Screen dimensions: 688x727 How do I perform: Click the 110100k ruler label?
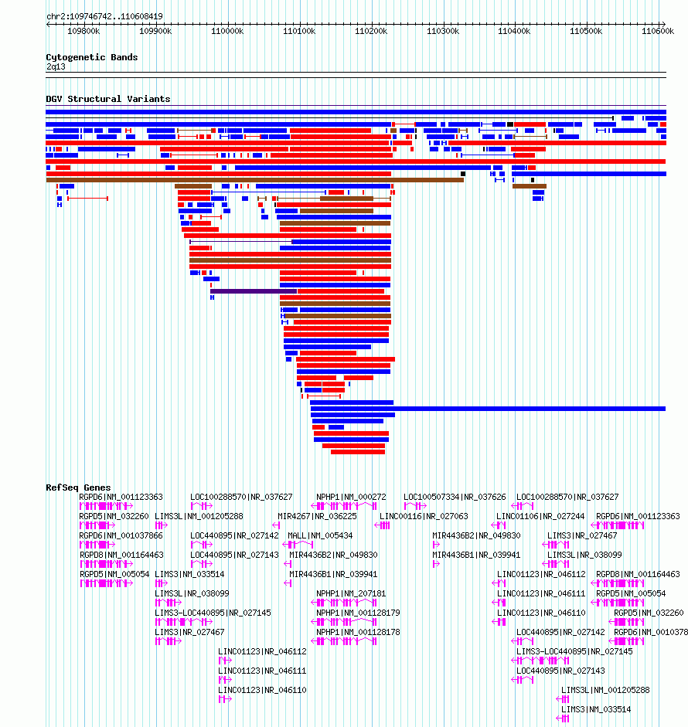click(299, 31)
